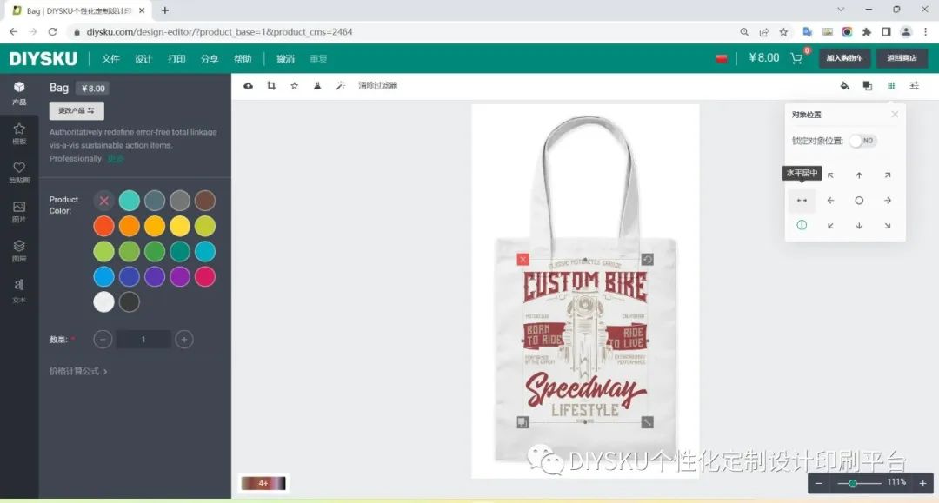
Task: Move object to bottom-left with diagonal arrow
Action: pos(830,226)
